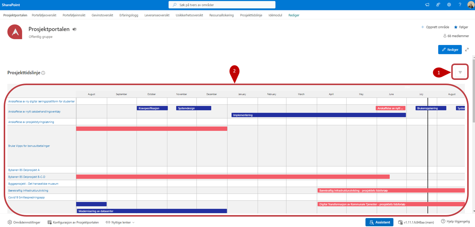Viewport: 475px width, 227px height.
Task: Open the timeline filter icon button
Action: 460,72
